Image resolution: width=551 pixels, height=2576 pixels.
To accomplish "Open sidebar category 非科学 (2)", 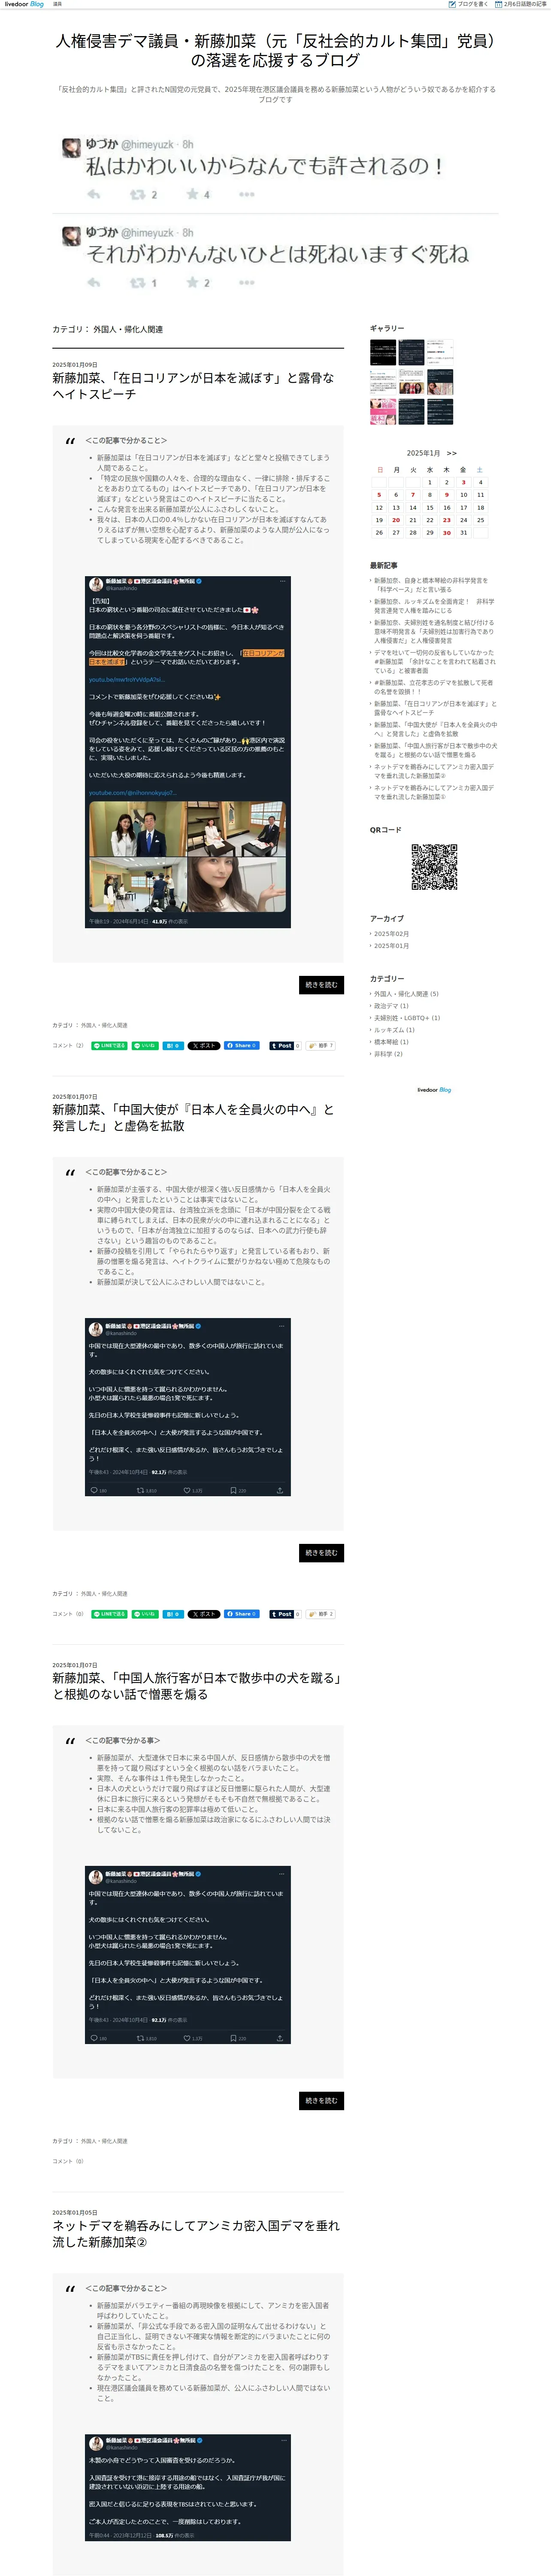I will click(x=388, y=1054).
